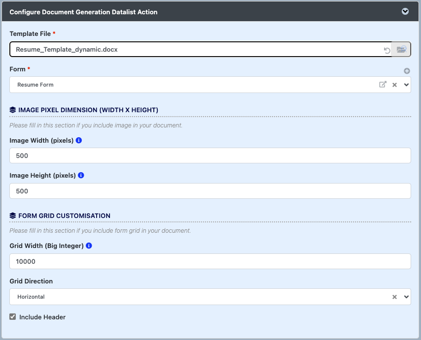Click the Image Height pixels field
This screenshot has width=421, height=340.
[210, 191]
